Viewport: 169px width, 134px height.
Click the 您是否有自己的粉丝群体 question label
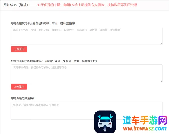[26, 61]
